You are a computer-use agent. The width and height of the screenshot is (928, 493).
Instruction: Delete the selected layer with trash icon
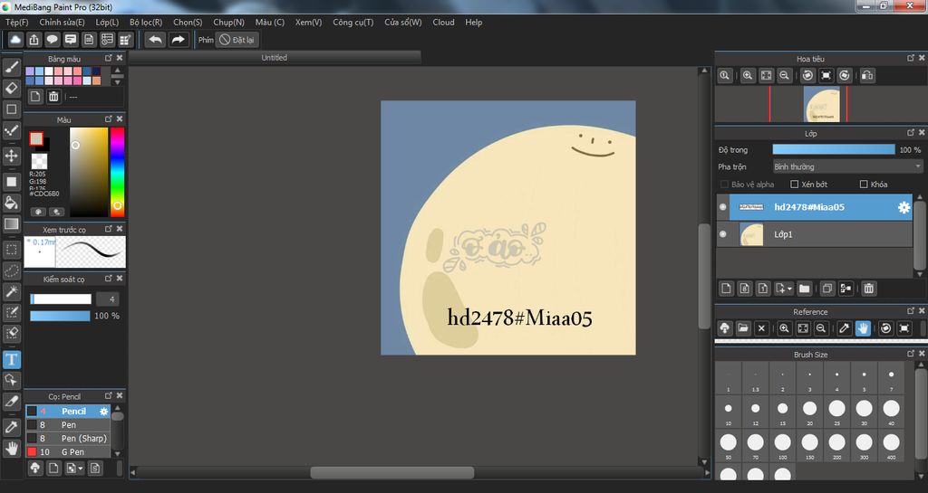[x=868, y=289]
